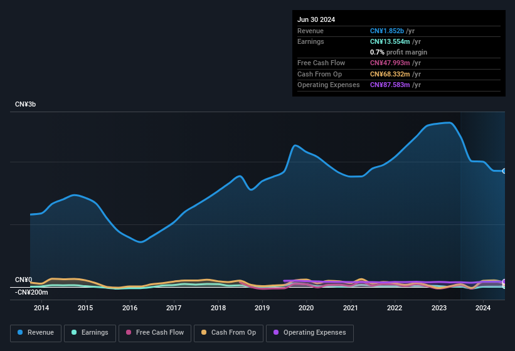Click the CN¥1.852b revenue value
The height and width of the screenshot is (351, 515).
pyautogui.click(x=387, y=31)
